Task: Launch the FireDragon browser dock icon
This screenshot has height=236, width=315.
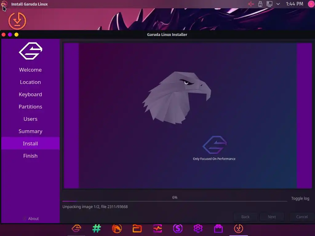Action: click(x=117, y=228)
